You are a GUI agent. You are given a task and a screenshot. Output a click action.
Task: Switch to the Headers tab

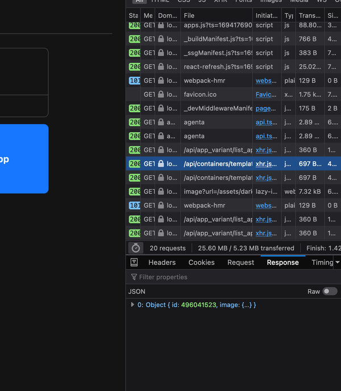point(162,263)
